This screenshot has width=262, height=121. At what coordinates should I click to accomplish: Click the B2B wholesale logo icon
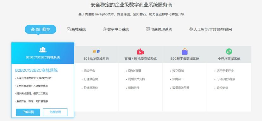coord(96,51)
